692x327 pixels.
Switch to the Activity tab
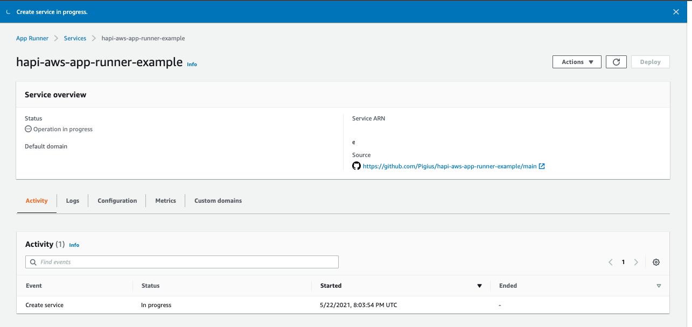[x=37, y=201]
